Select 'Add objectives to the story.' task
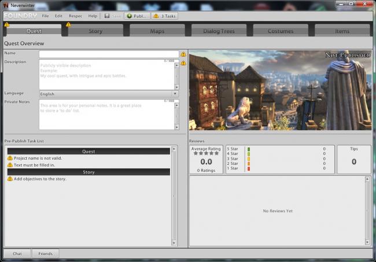Screen dimensions: 376x262 coord(40,179)
